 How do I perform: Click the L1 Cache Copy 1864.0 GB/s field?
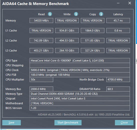(x=93, y=30)
